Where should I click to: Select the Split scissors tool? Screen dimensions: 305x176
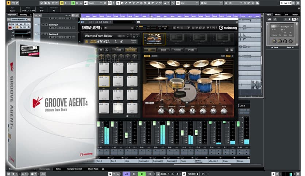(x=134, y=3)
